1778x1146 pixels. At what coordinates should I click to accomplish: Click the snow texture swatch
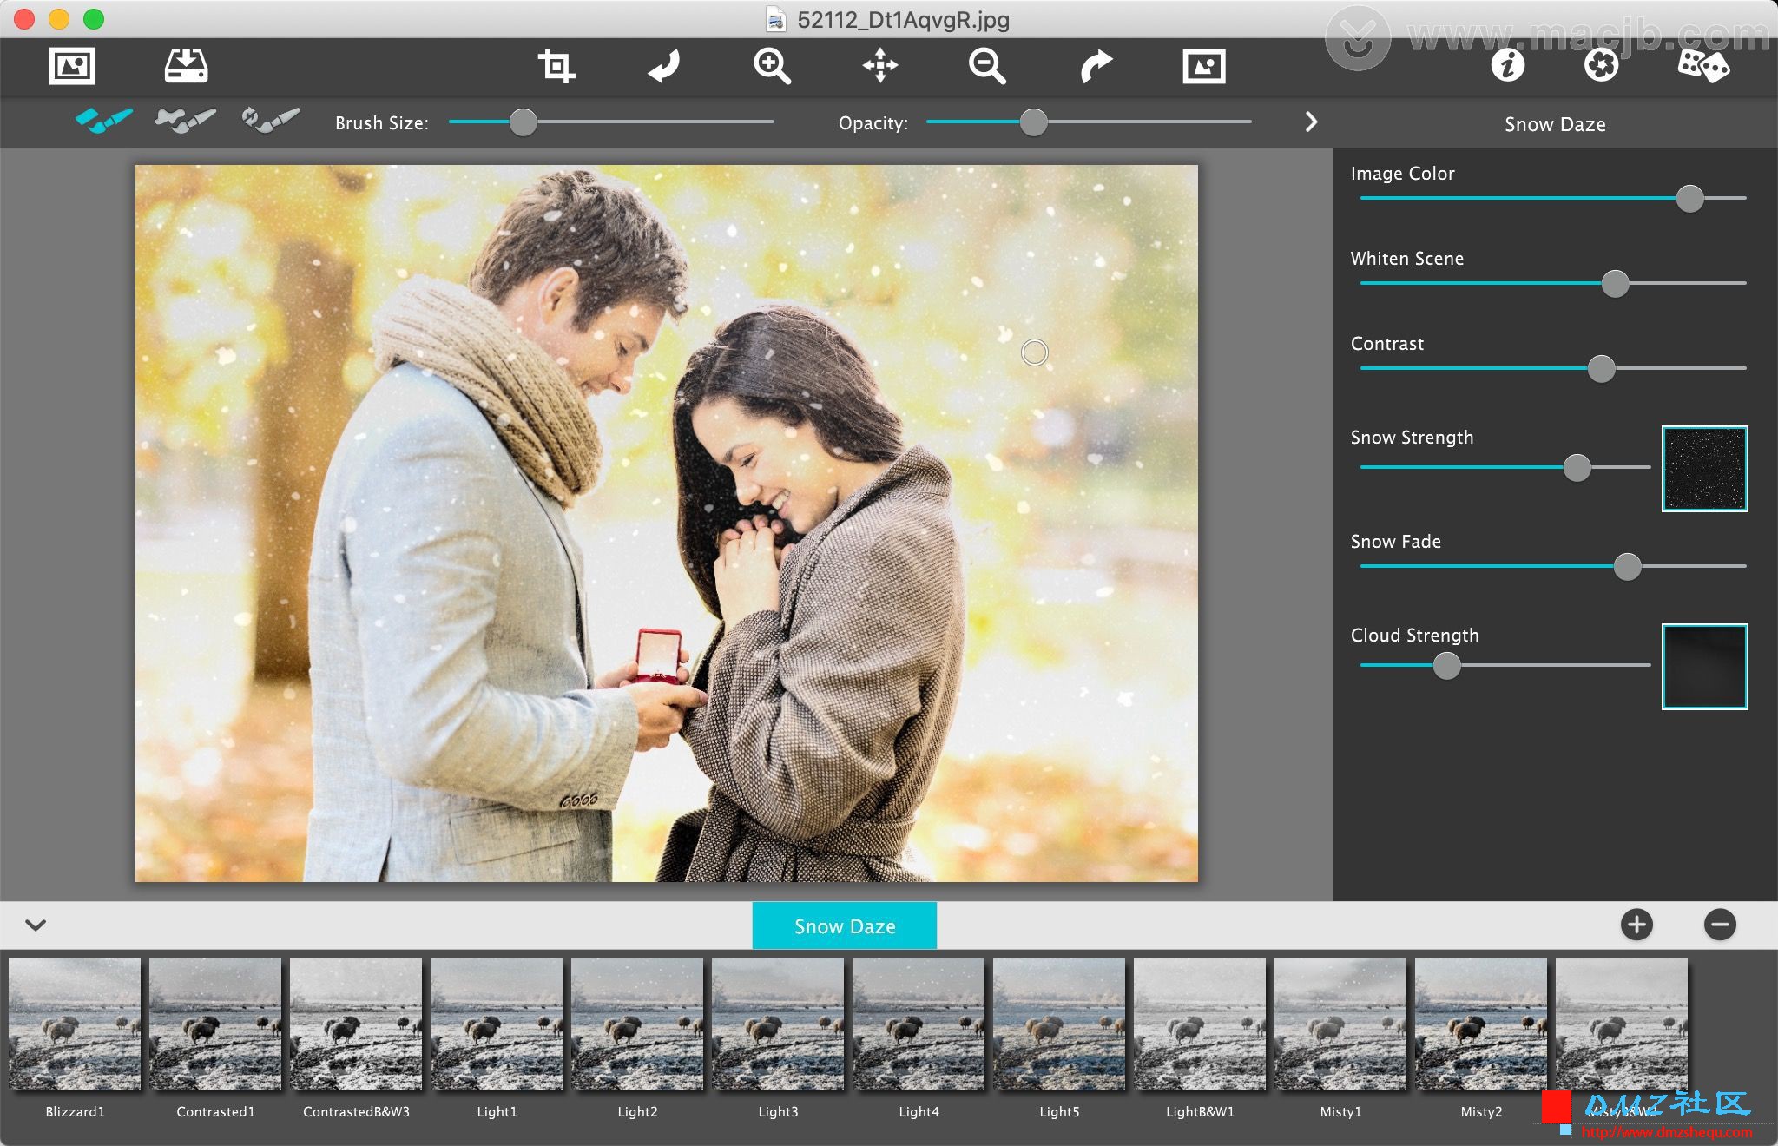(x=1704, y=469)
